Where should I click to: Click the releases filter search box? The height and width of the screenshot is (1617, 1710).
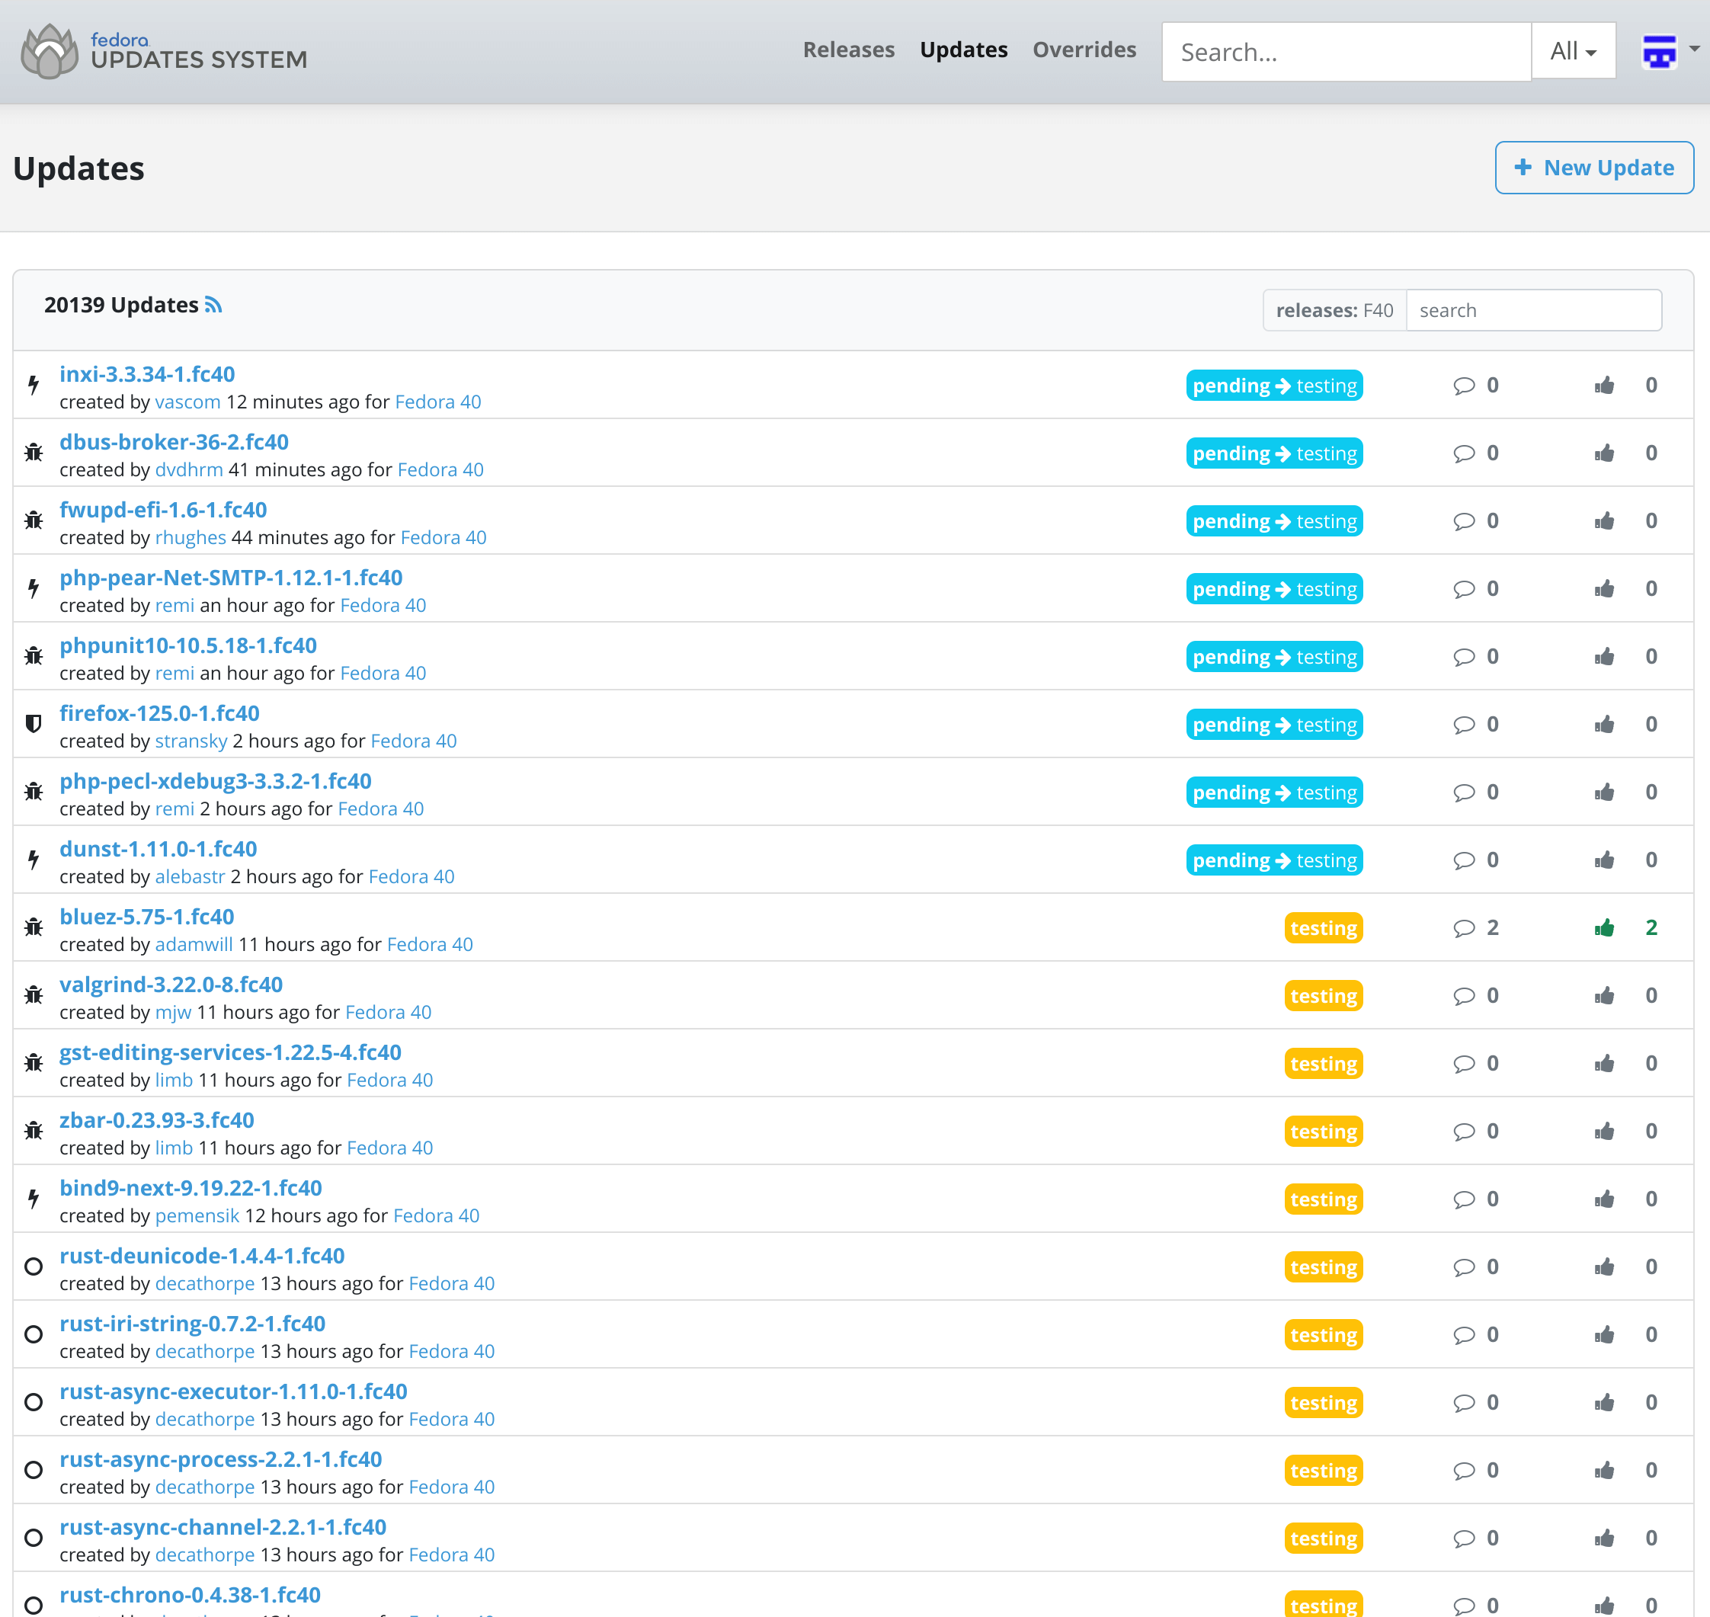pyautogui.click(x=1534, y=309)
